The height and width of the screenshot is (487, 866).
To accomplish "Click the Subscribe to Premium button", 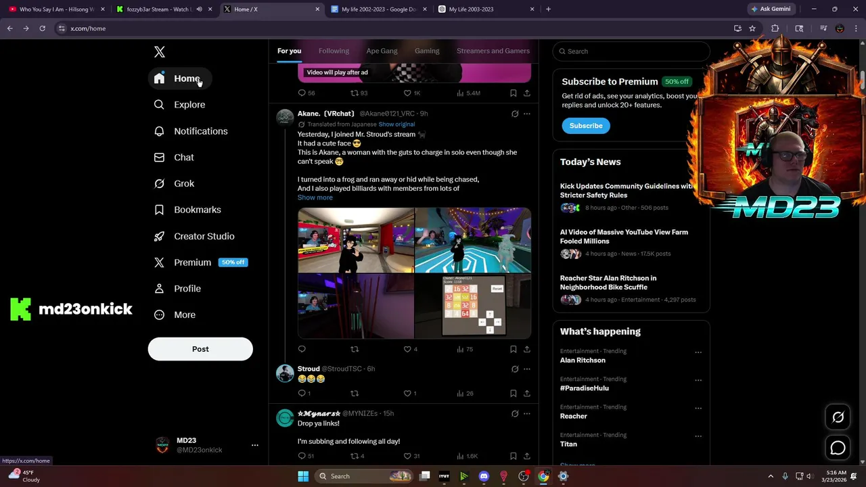I will click(586, 126).
